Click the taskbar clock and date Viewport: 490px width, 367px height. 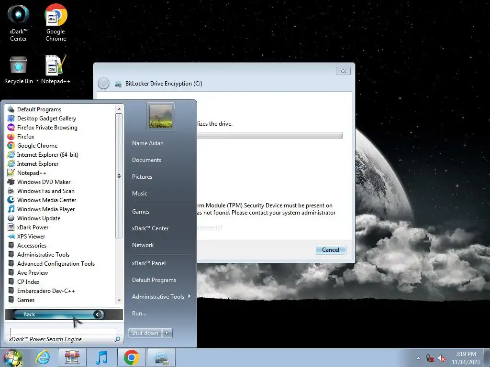(466, 358)
